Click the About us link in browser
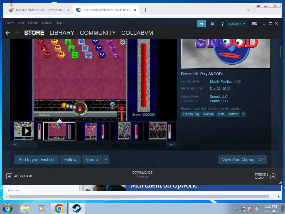Screen dimensions: 285x214 click(x=14, y=190)
